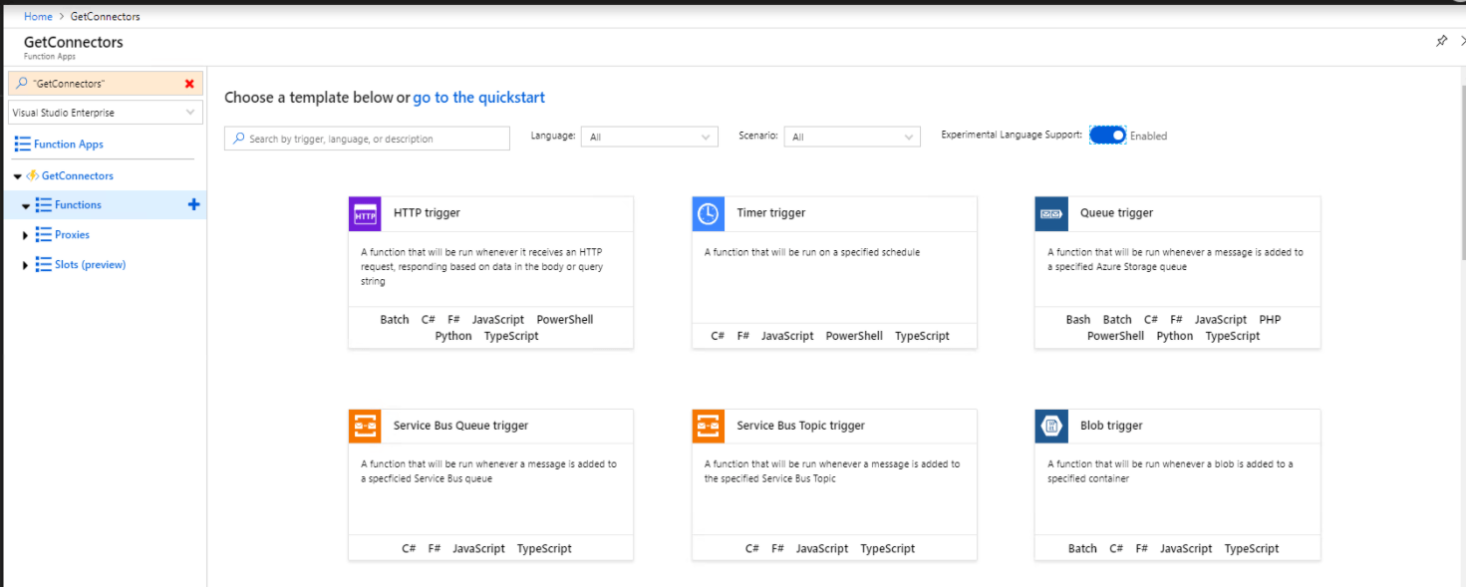The height and width of the screenshot is (587, 1466).
Task: Select the Service Bus Topic trigger icon
Action: [x=708, y=427]
